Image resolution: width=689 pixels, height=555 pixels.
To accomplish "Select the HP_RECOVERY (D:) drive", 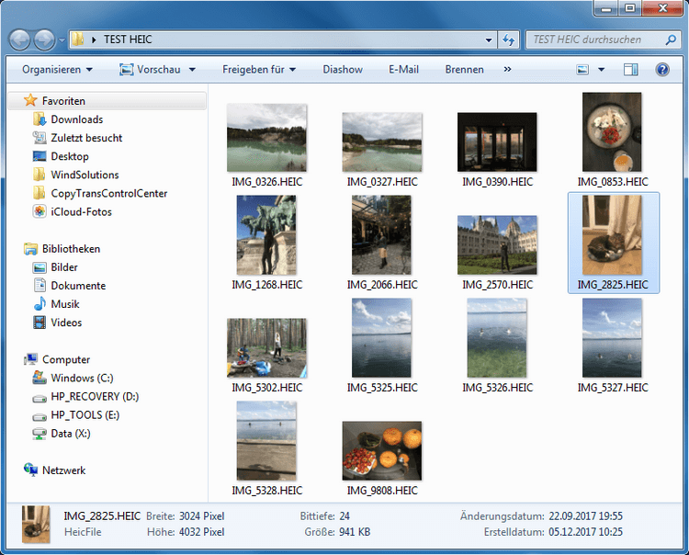I will [95, 396].
